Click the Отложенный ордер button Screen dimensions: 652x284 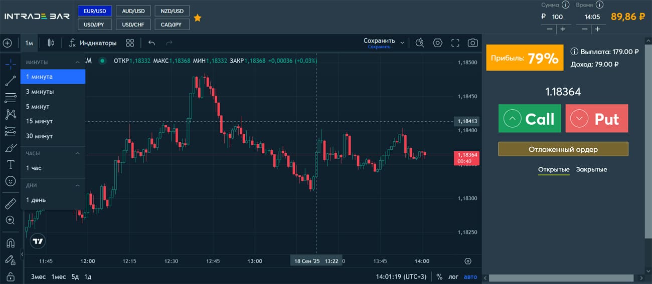click(x=563, y=149)
